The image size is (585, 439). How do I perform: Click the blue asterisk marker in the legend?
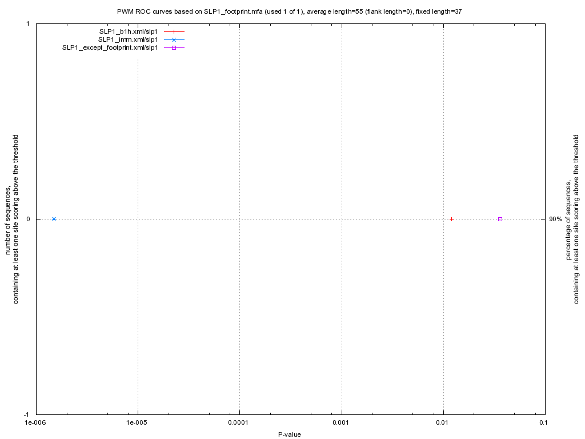pos(174,39)
